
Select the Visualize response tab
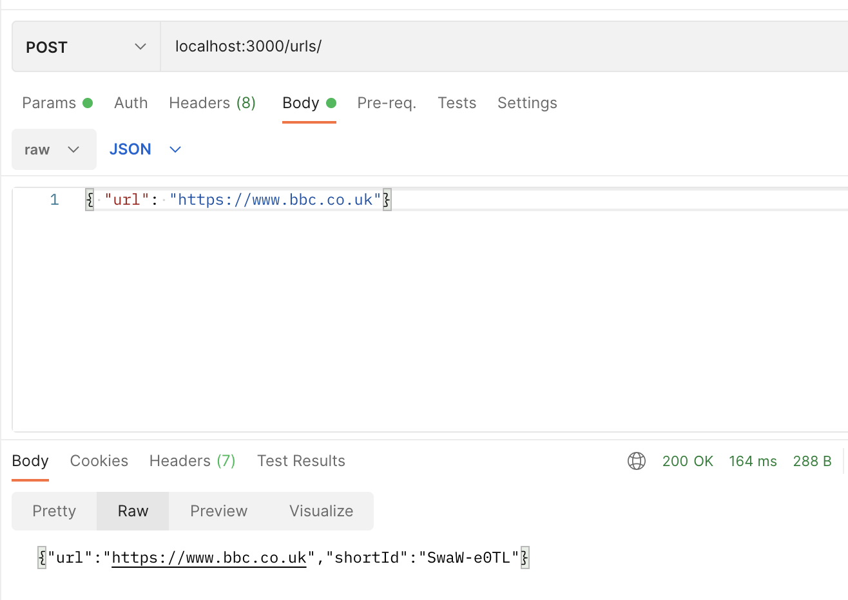pyautogui.click(x=321, y=511)
